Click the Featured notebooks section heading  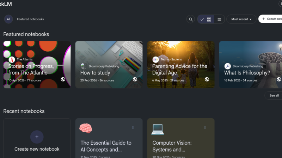pyautogui.click(x=26, y=34)
